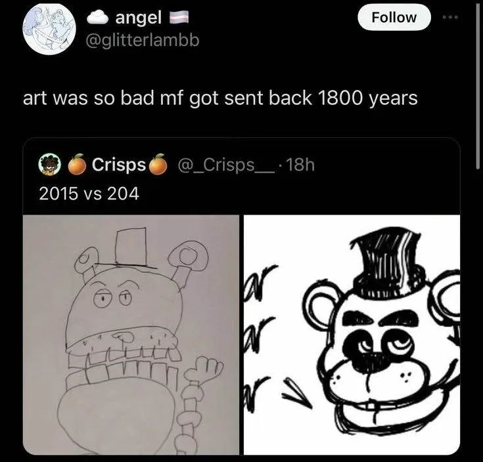The width and height of the screenshot is (483, 462).
Task: Visit the @_Crisps__ handle
Action: coord(221,165)
